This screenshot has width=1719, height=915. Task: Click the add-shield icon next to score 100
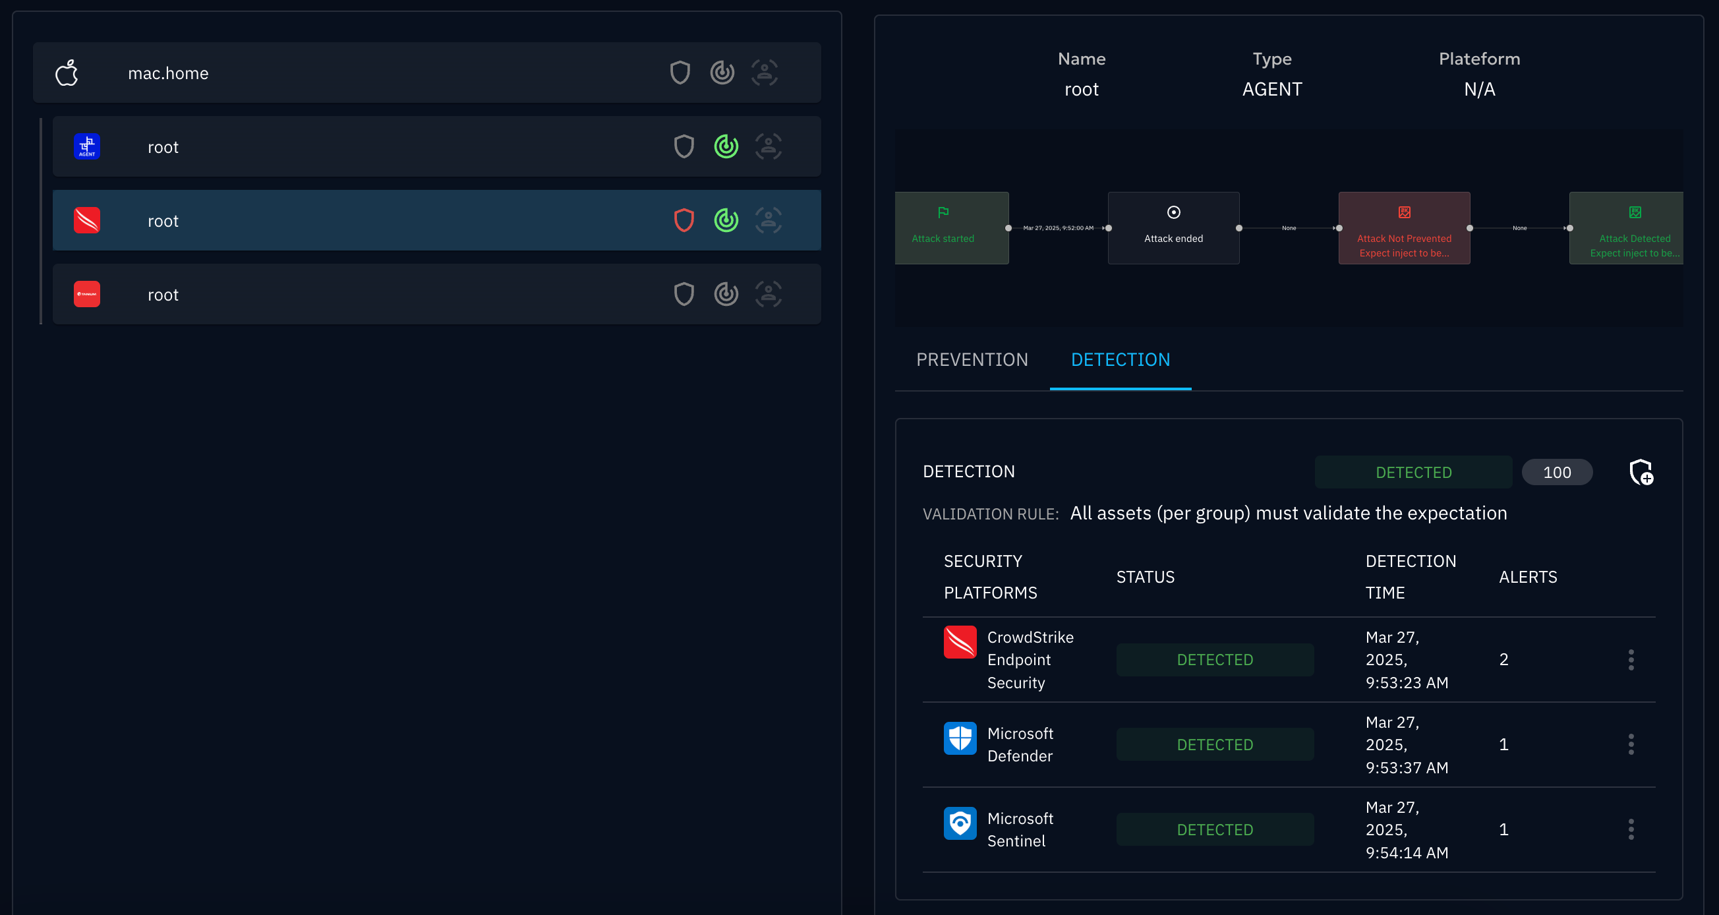(1641, 472)
